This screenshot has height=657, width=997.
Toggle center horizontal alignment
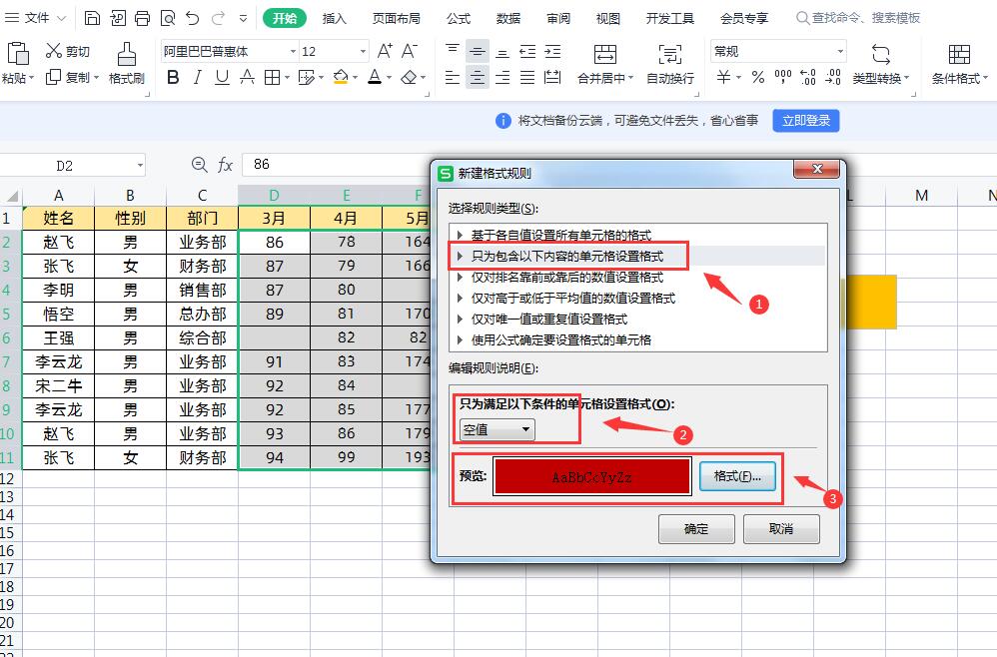click(x=478, y=78)
